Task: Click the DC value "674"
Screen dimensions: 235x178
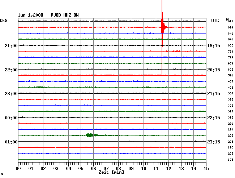Action: (231, 63)
